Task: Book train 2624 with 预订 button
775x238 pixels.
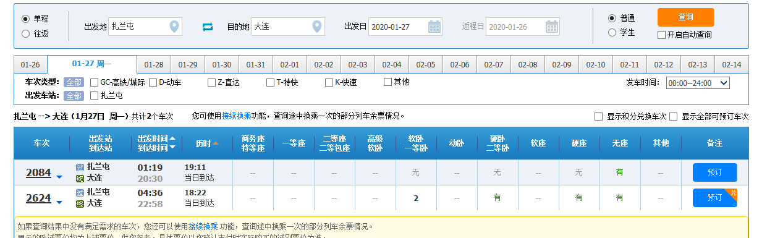Action: tap(714, 198)
